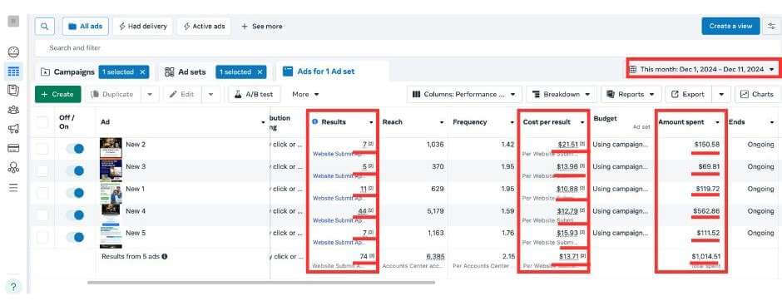
Task: Open the audiences people icon in the sidebar
Action: click(x=13, y=110)
